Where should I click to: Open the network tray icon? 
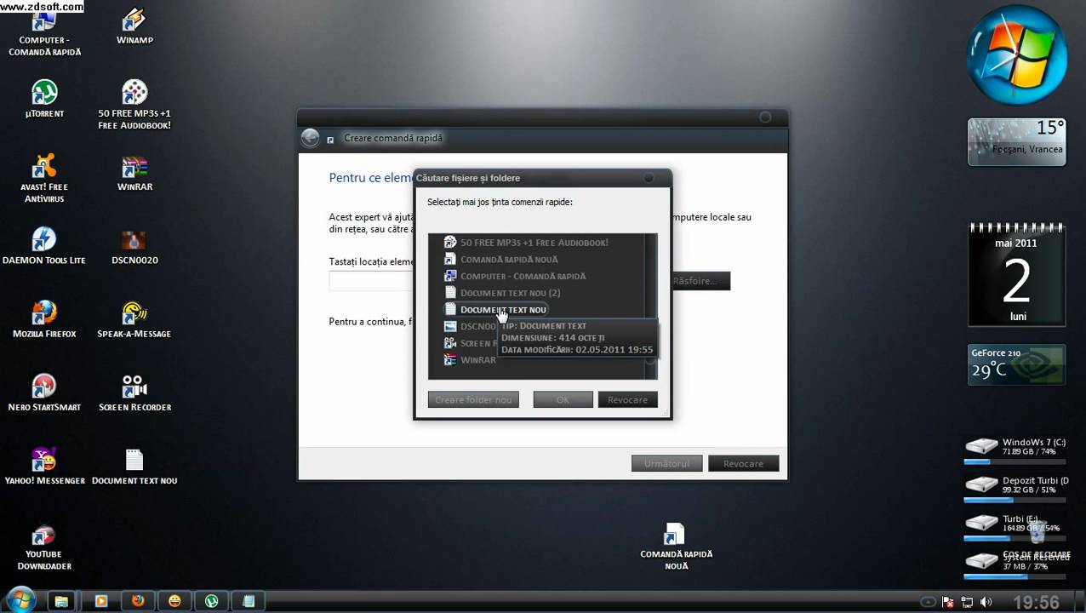coord(967,602)
